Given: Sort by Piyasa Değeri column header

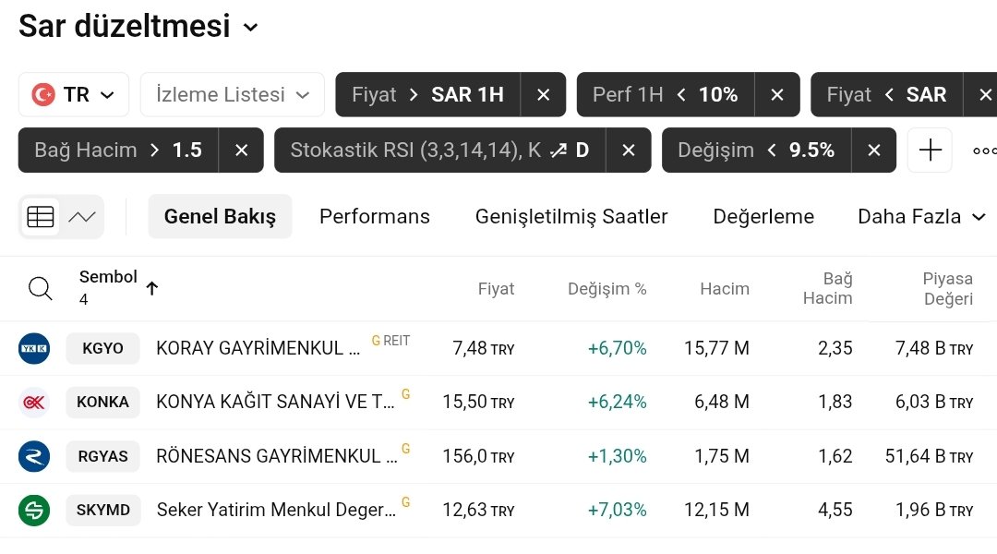Looking at the screenshot, I should pos(947,289).
